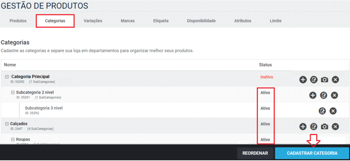Open the Atributos tab
The width and height of the screenshot is (350, 161).
click(x=243, y=21)
